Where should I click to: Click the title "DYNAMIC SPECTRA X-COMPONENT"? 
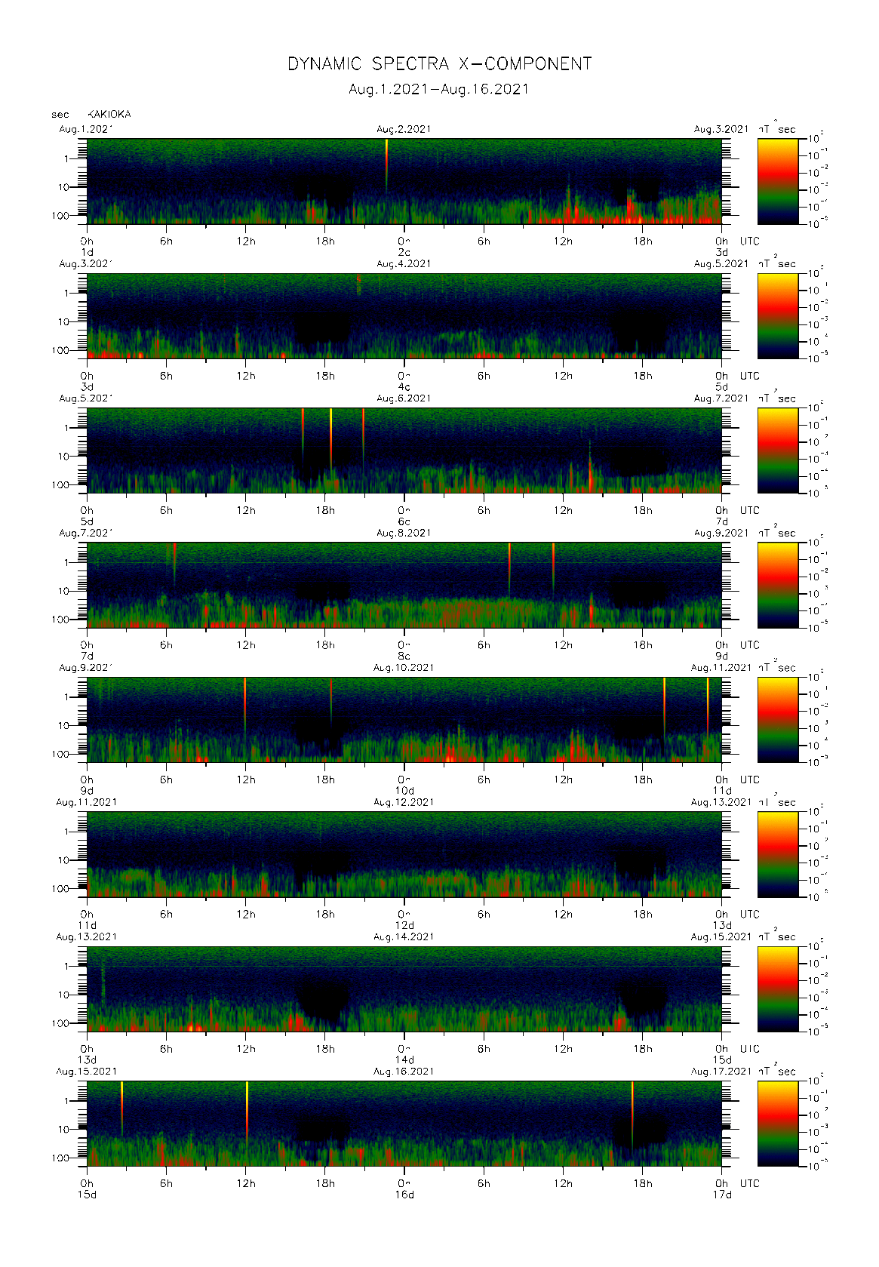[x=439, y=64]
